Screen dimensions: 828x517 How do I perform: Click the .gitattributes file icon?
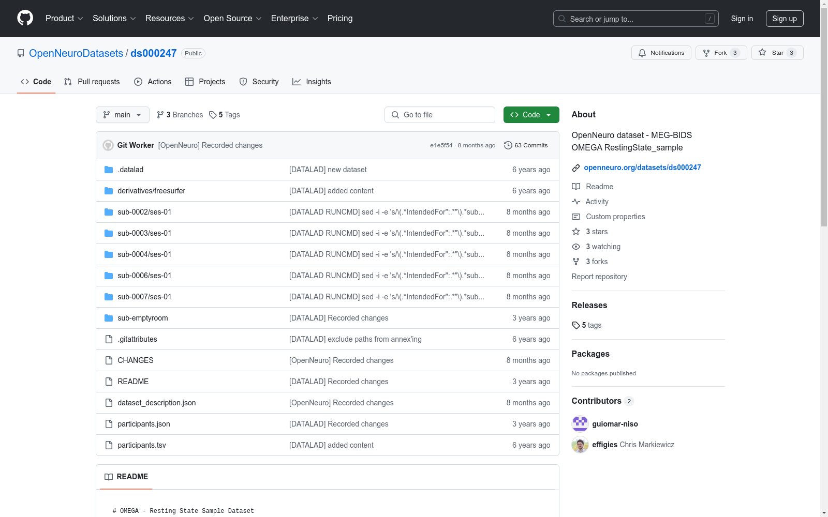(x=109, y=339)
